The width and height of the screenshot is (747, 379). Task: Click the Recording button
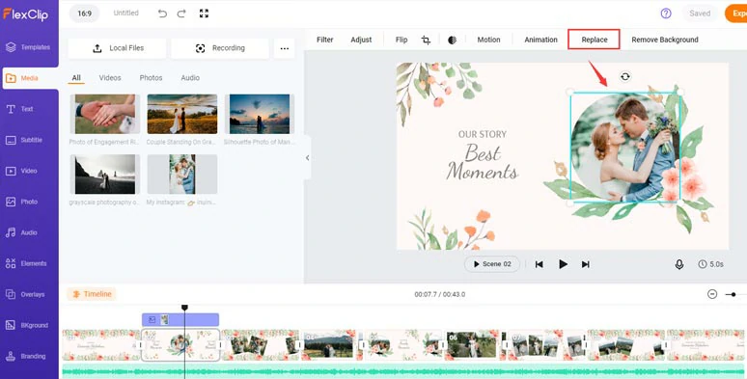220,48
